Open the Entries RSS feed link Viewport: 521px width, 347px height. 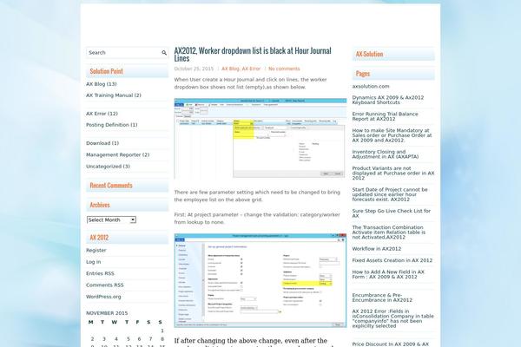(x=100, y=273)
